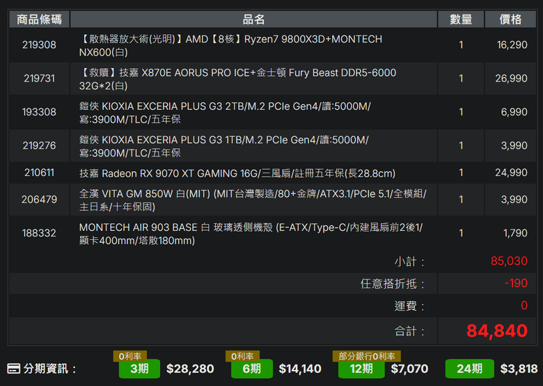543x386 pixels.
Task: Click the 0利率 badge above 6期
Action: 242,356
